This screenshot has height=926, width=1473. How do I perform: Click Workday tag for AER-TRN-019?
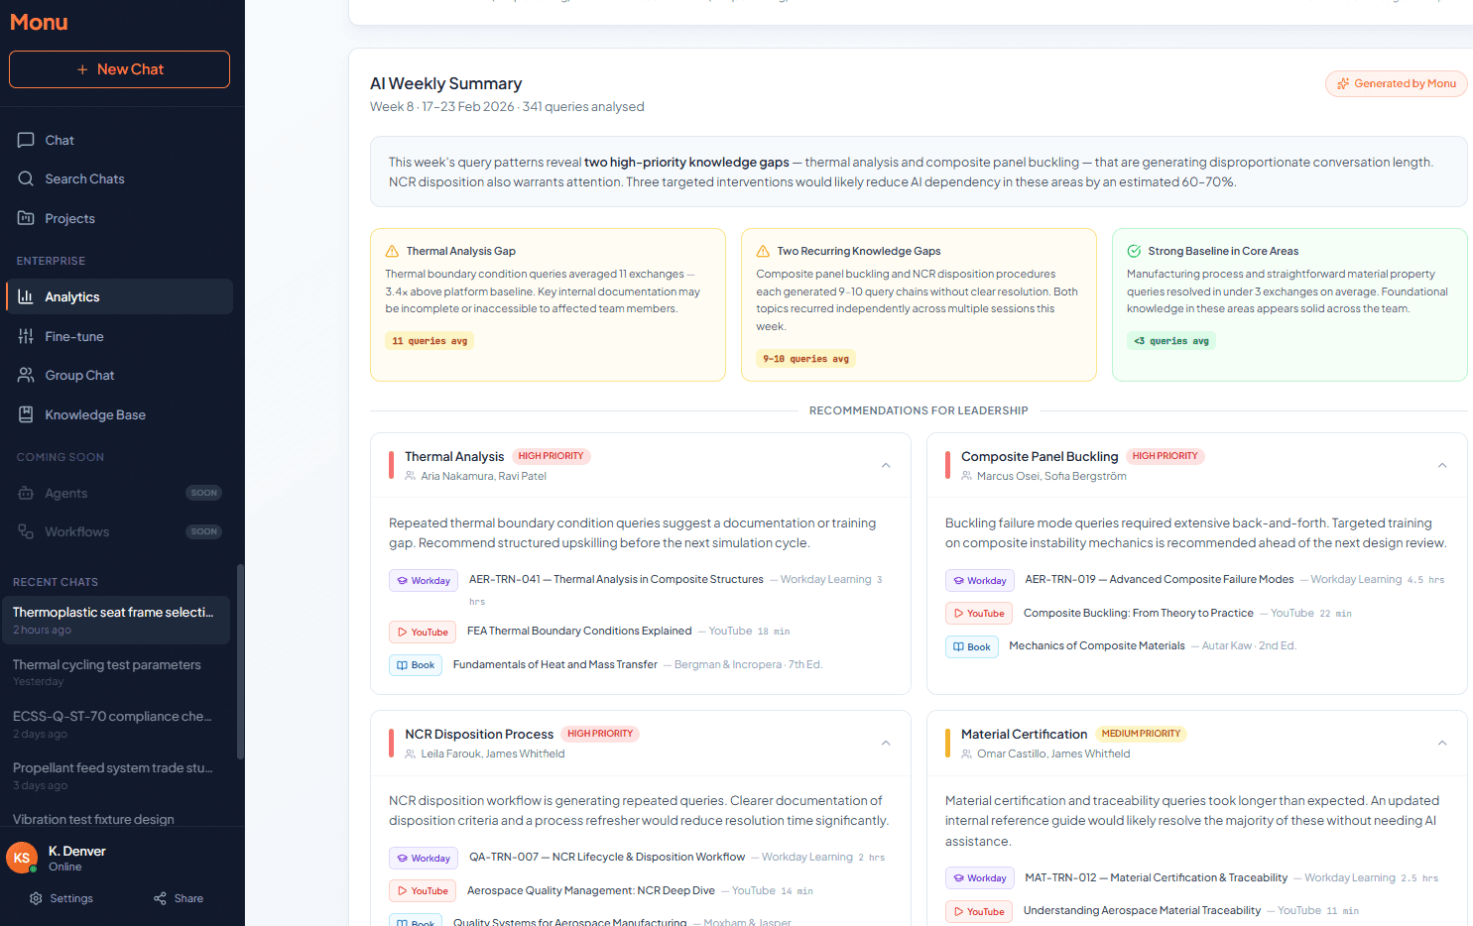click(980, 581)
